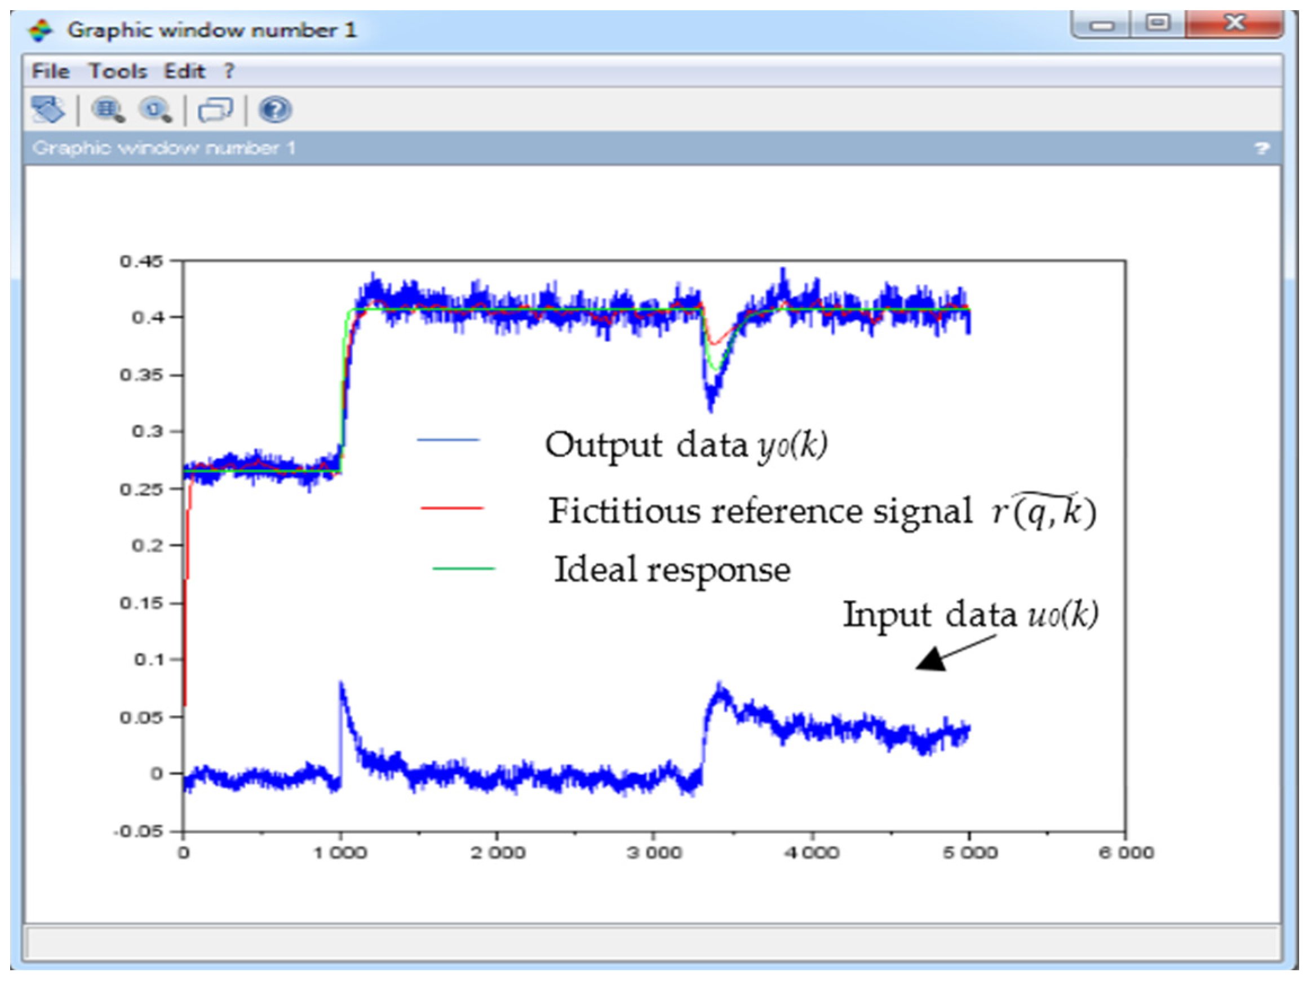The height and width of the screenshot is (983, 1307).
Task: Click the Scilab logo in title bar
Action: 40,29
